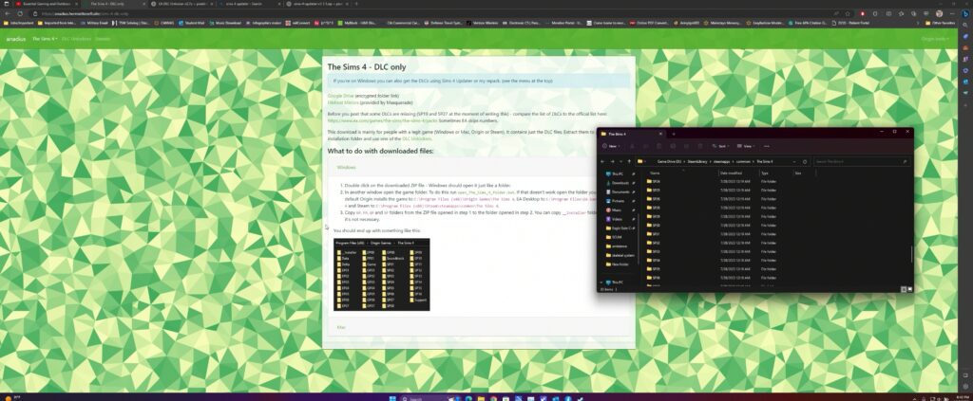Select the Windows instructions tab
Viewport: 973px width, 401px height.
[x=346, y=167]
